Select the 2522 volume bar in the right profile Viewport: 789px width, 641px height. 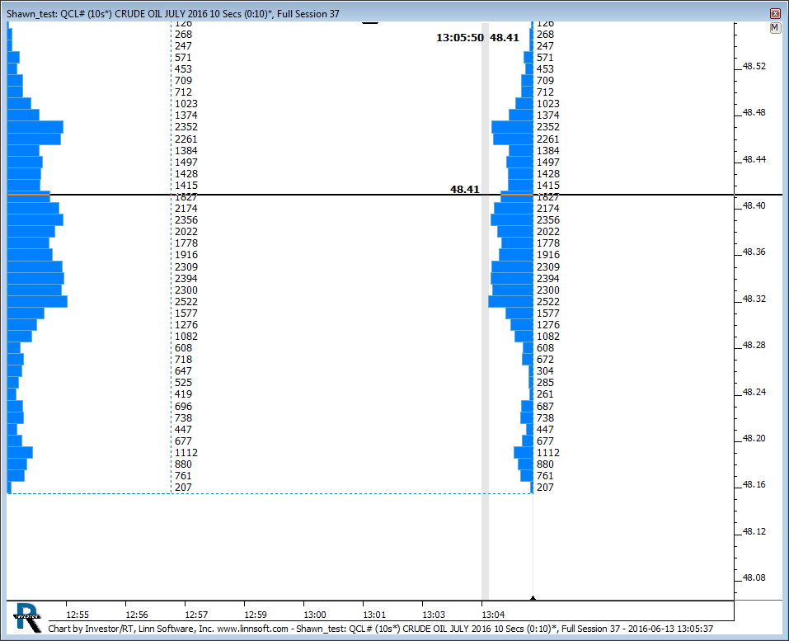(510, 302)
